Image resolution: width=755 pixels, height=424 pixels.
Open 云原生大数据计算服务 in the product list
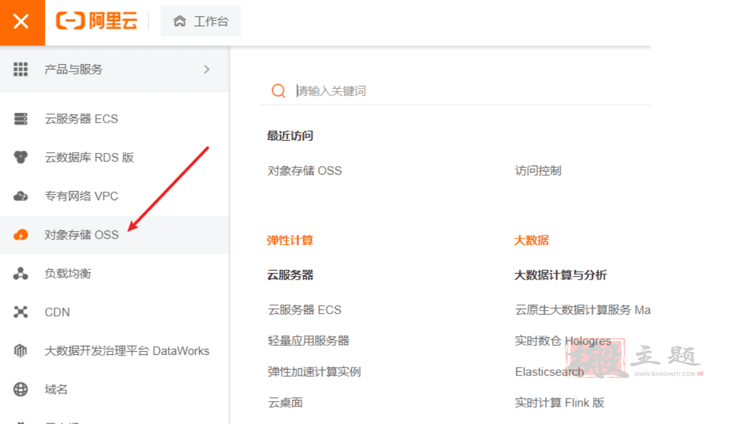tap(583, 310)
